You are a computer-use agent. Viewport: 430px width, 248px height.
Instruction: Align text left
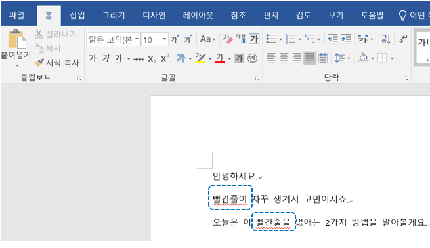[270, 58]
